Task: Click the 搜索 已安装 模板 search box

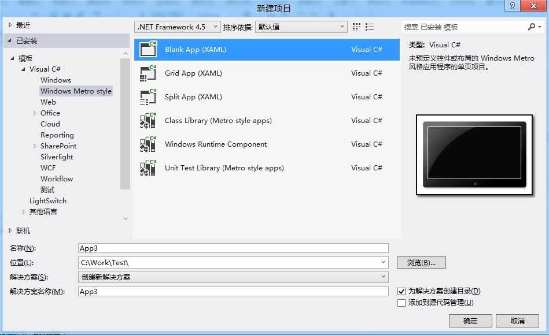Action: 465,27
